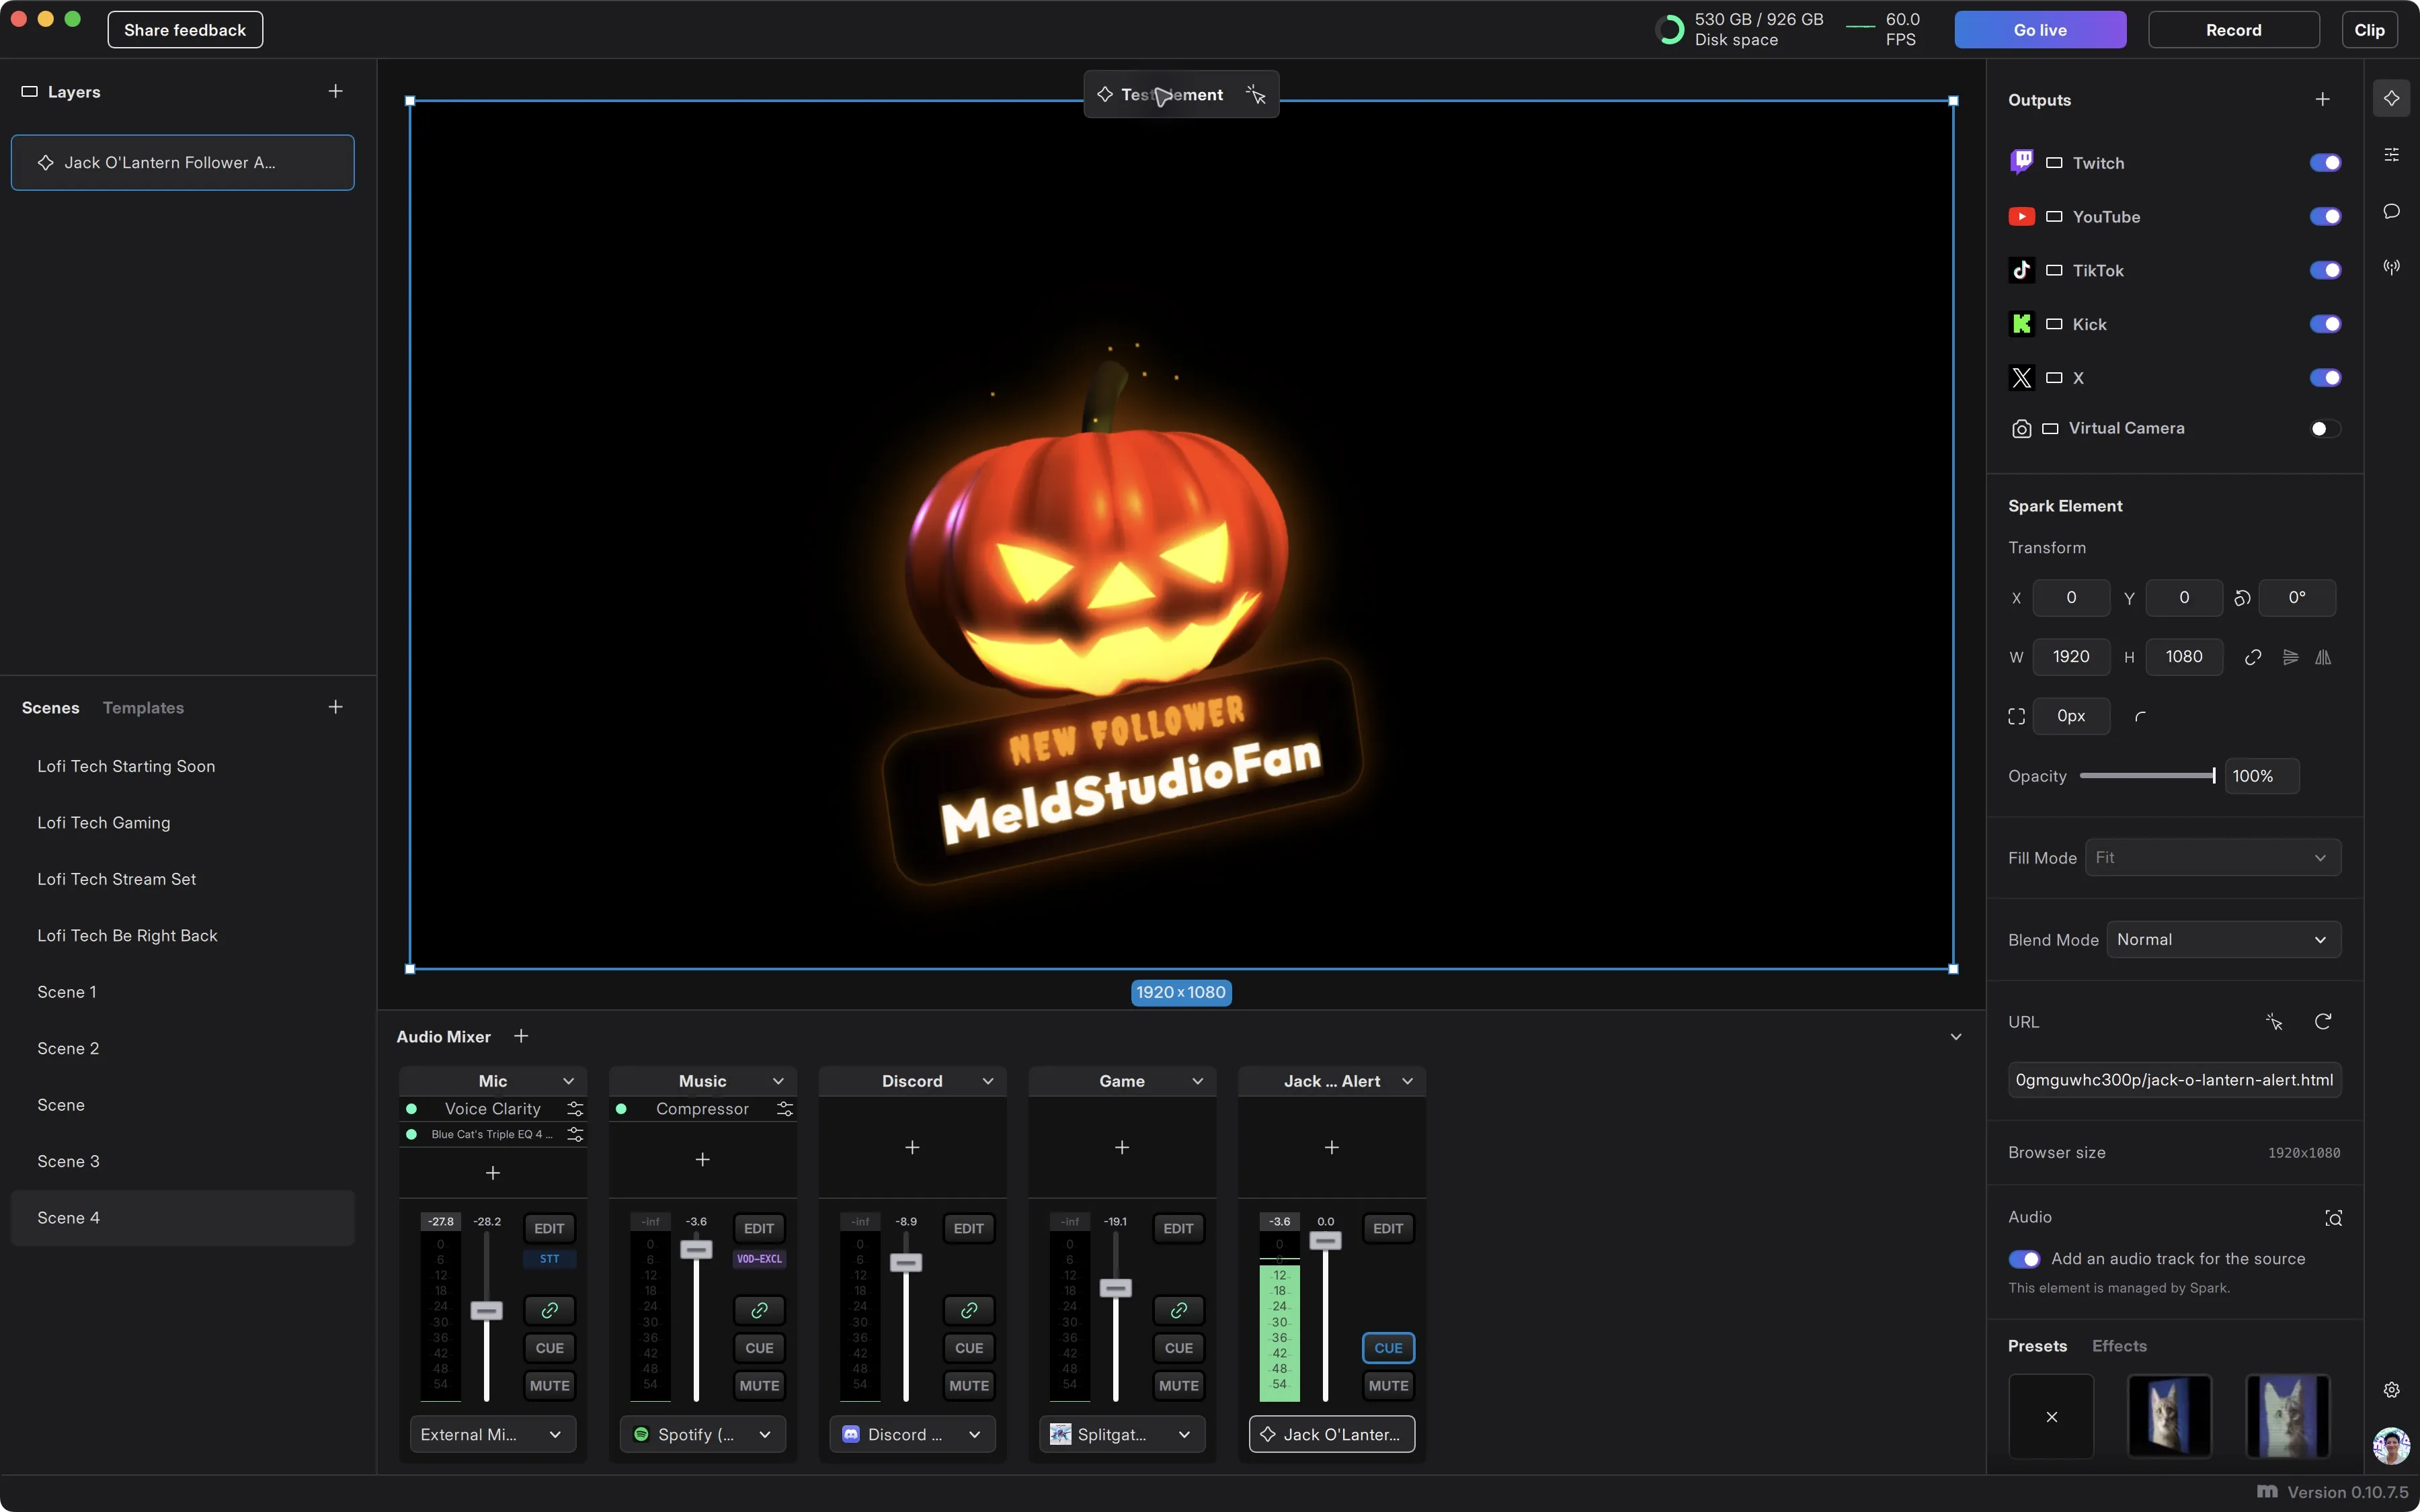Click the Discord track link icon
Viewport: 2420px width, 1512px height.
point(968,1310)
